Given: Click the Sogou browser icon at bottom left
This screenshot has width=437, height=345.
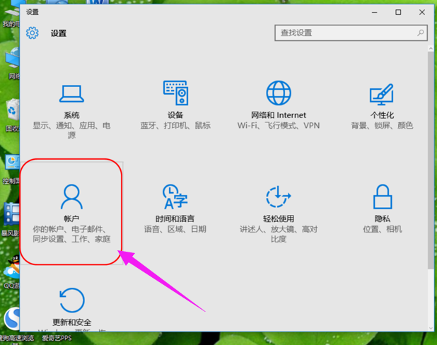Looking at the screenshot, I should coord(10,320).
